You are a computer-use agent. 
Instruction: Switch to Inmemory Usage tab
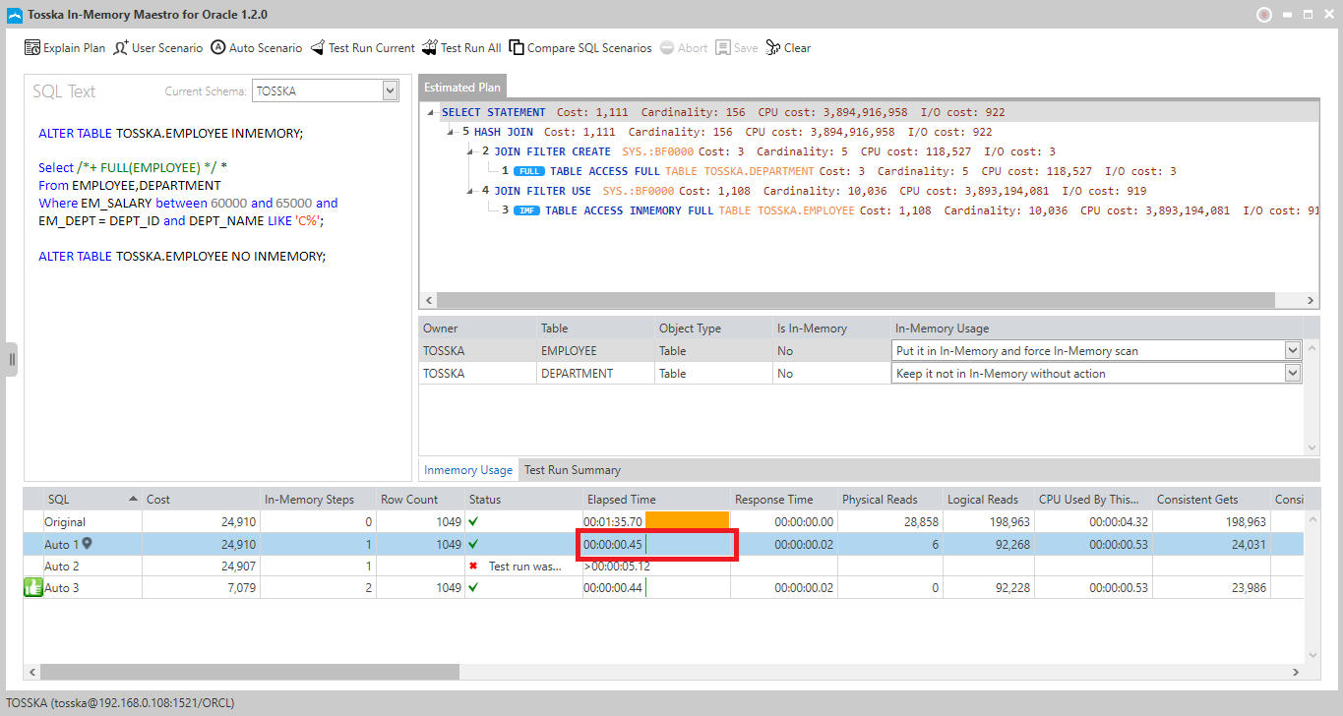[468, 469]
